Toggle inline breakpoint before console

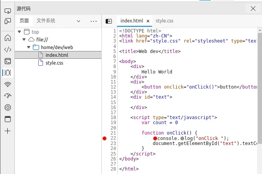coord(155,138)
